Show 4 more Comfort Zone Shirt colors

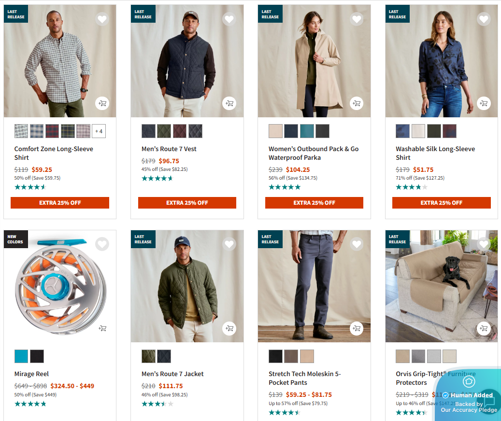99,131
